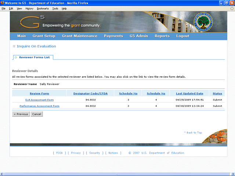
Task: Click the horizontal scrollbar thumb
Action: click(117, 174)
